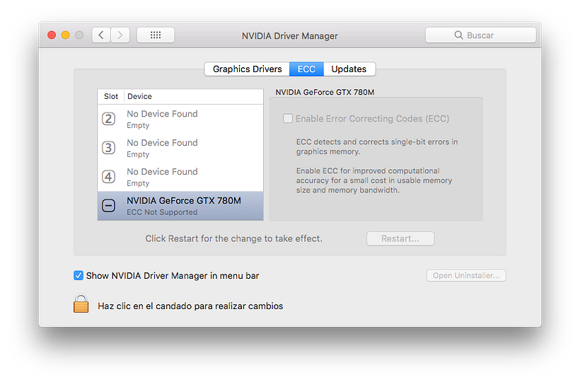Click the NVIDIA GeForce GTX 780M panel heading
The height and width of the screenshot is (382, 580).
click(325, 92)
